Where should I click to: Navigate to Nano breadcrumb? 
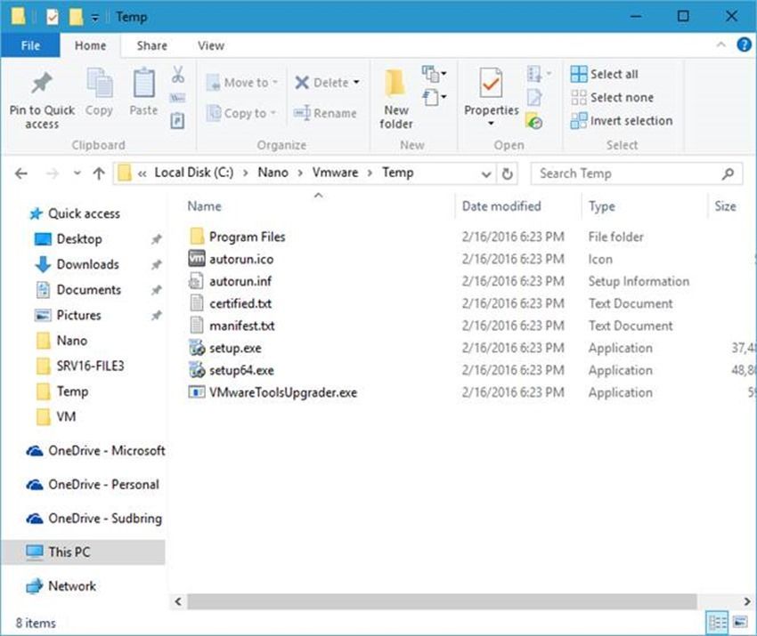point(273,173)
